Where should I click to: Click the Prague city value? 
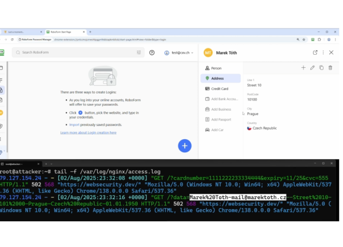(253, 114)
